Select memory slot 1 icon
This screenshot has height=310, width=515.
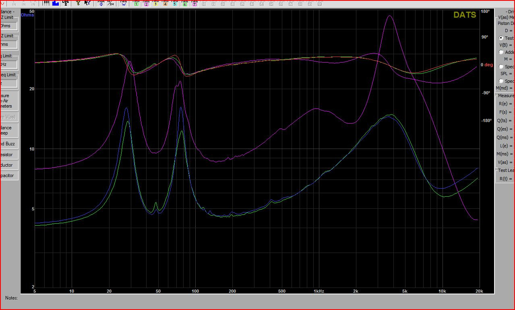coord(136,3)
